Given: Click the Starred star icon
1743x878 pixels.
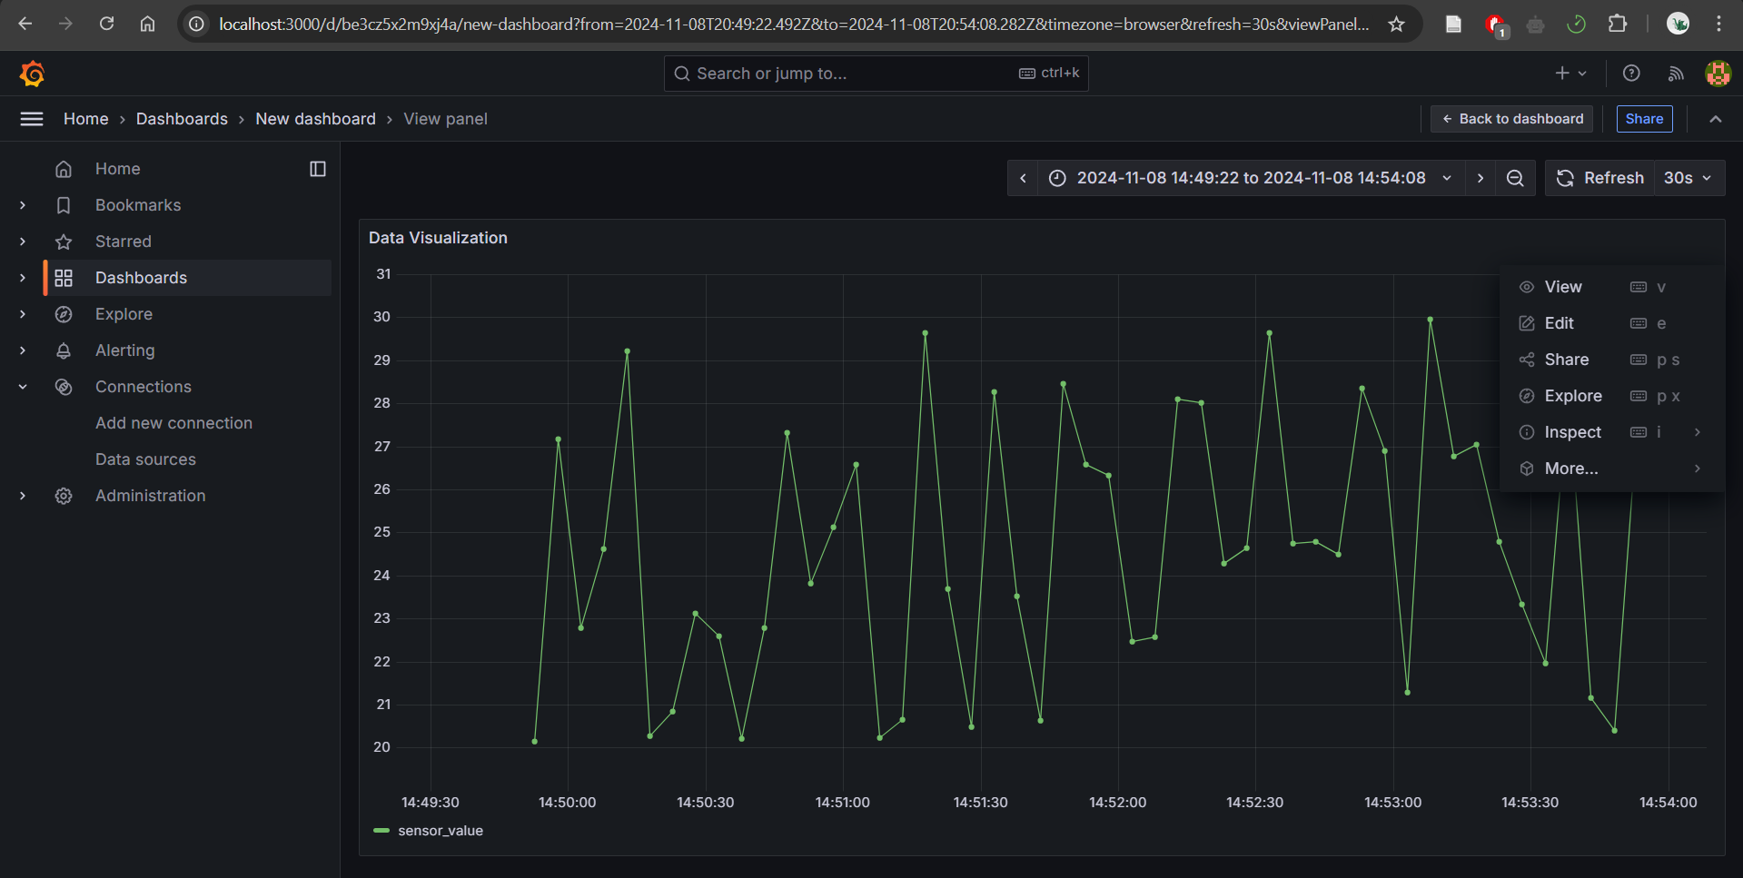Looking at the screenshot, I should (64, 242).
